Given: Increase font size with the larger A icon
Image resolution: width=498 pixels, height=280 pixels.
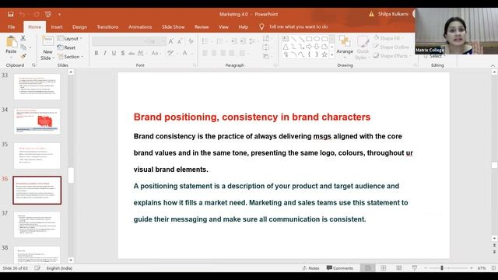Looking at the screenshot, I should click(171, 41).
